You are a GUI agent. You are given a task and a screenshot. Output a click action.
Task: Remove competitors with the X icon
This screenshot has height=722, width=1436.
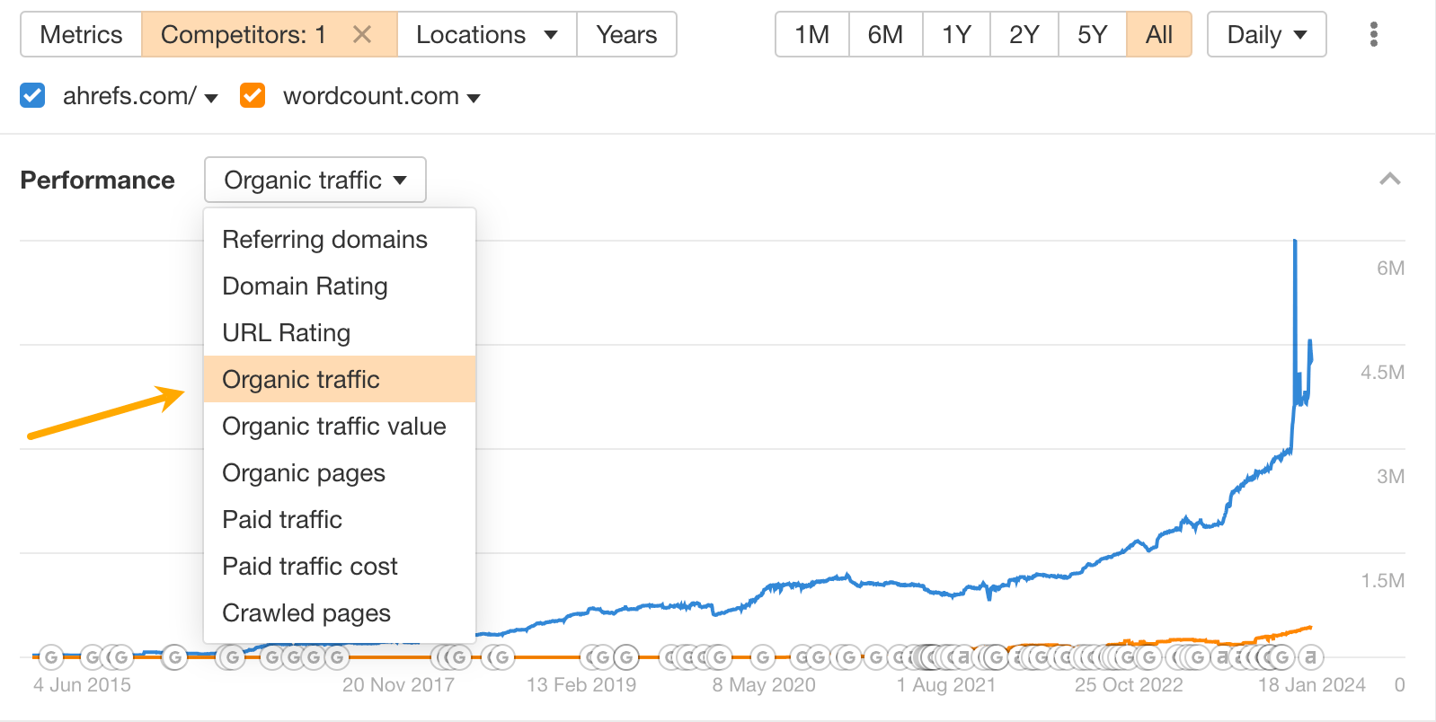pos(362,34)
